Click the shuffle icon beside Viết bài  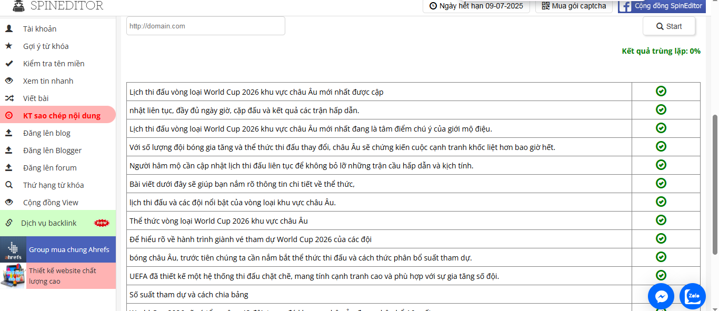9,98
